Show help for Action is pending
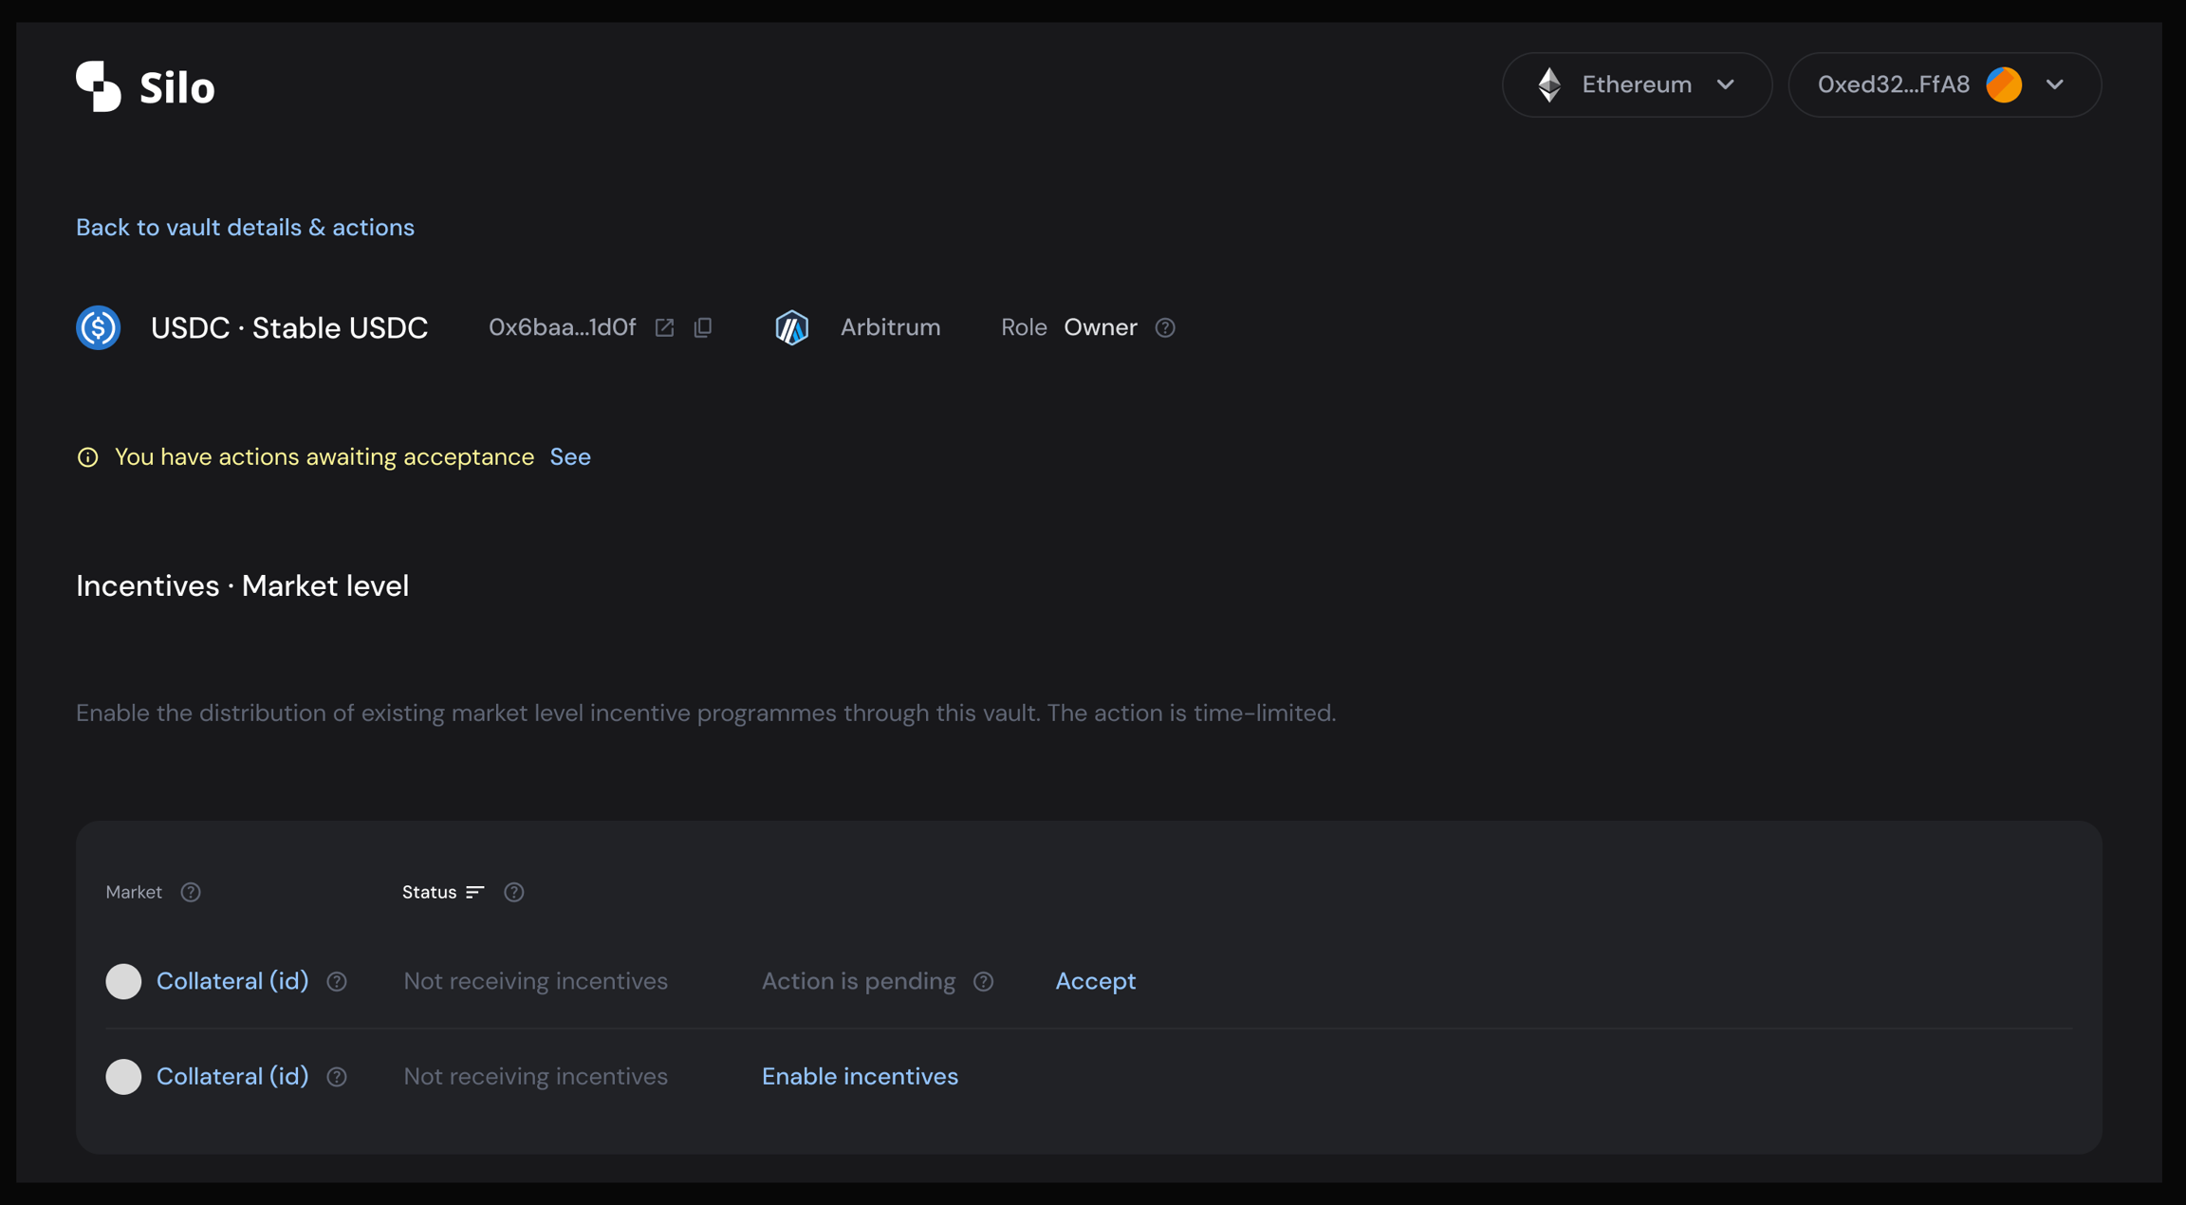Viewport: 2186px width, 1205px height. 983,981
